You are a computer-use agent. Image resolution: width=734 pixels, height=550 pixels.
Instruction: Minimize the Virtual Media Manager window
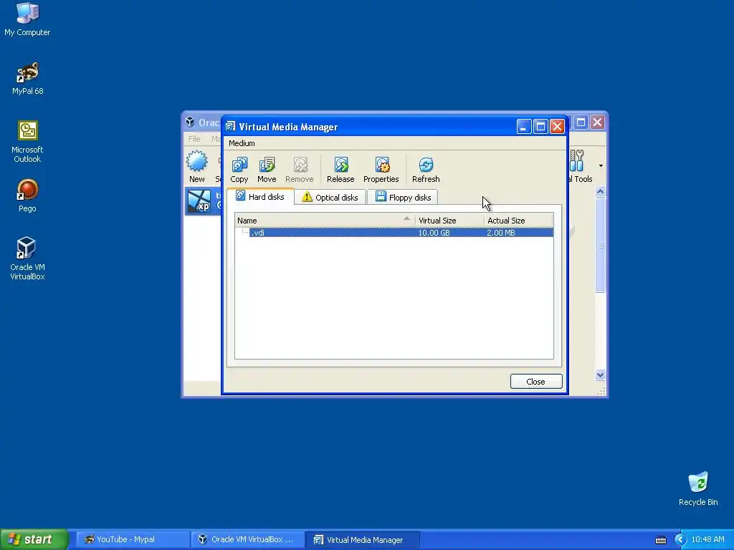pos(524,126)
